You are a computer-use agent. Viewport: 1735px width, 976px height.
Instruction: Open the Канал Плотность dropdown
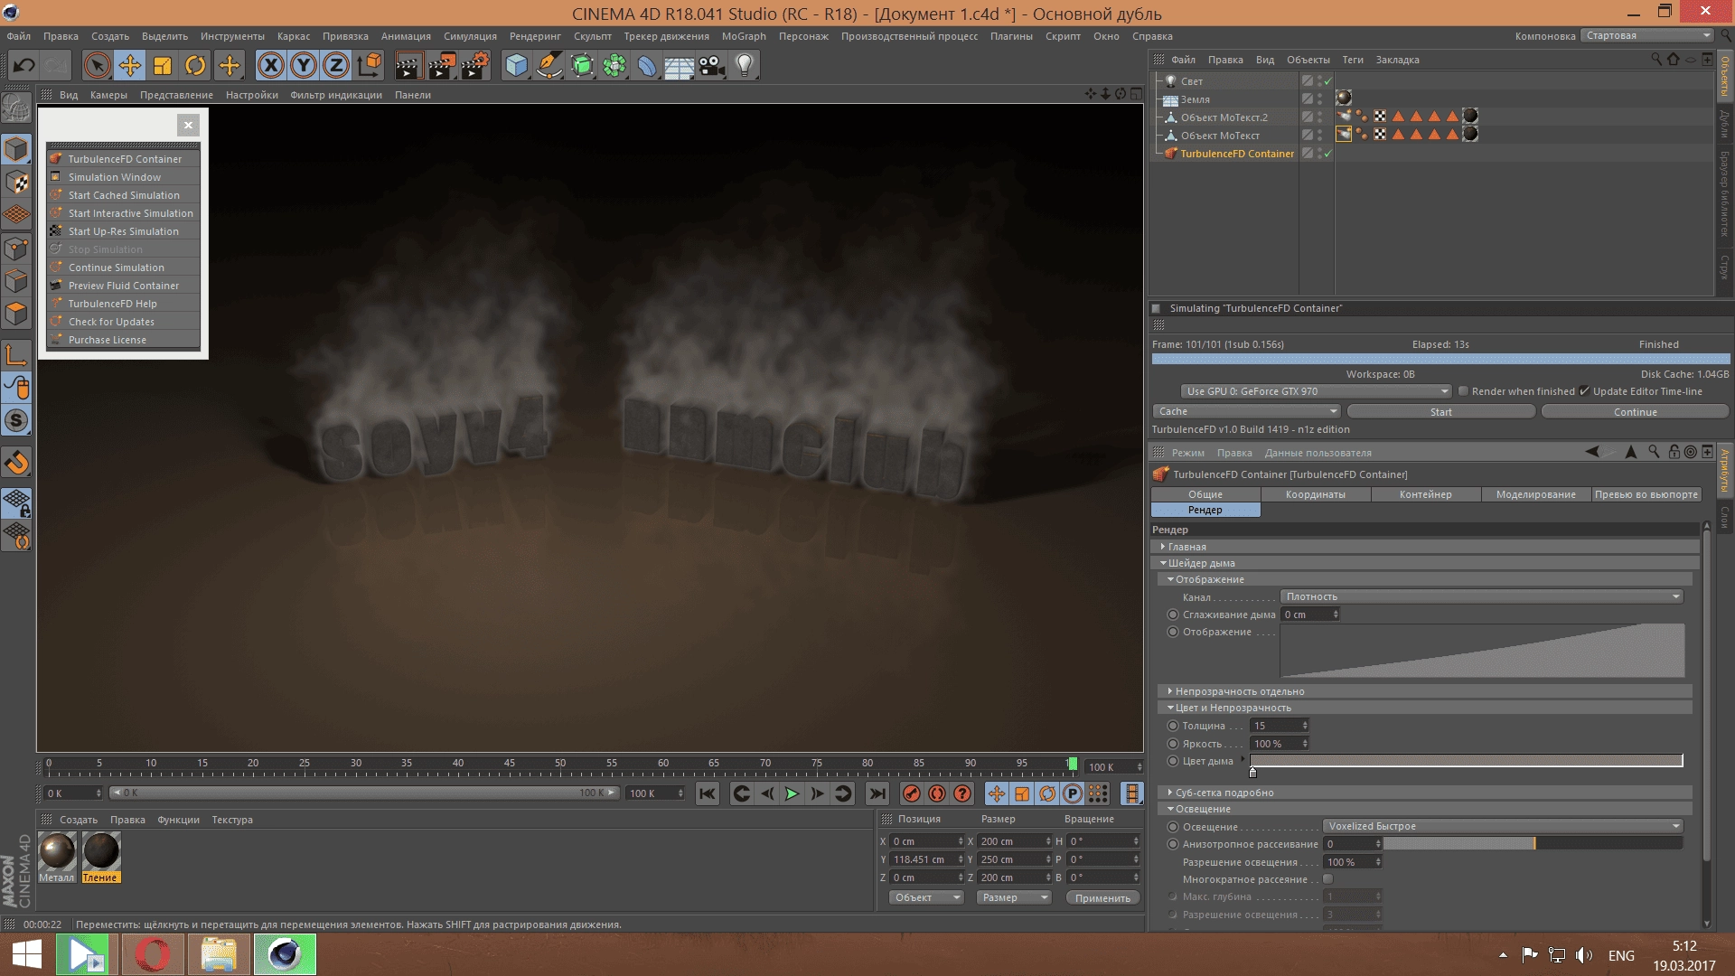(x=1482, y=596)
